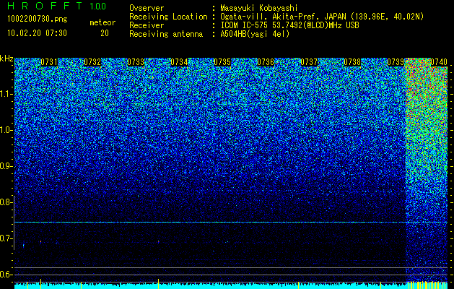The image size is (454, 289).
Task: Click the 0738 time marker
Action: tap(352, 62)
